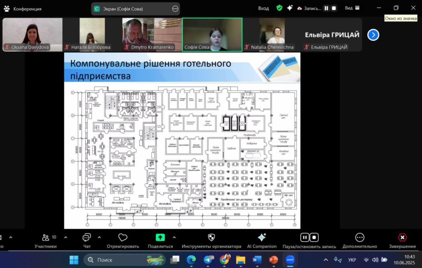Viewport: 422px width, 268px height.
Task: Click the Отреагировать heart reaction icon
Action: click(122, 238)
